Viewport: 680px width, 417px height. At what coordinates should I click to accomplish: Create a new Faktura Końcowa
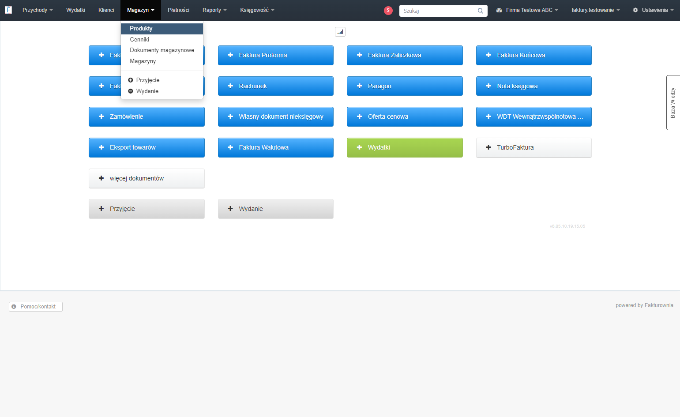click(x=534, y=55)
